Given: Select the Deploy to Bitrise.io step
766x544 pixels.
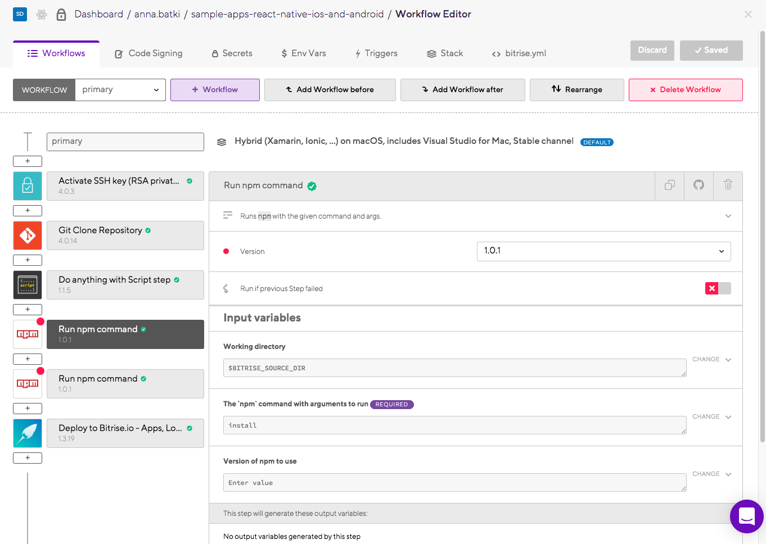Looking at the screenshot, I should (x=125, y=433).
